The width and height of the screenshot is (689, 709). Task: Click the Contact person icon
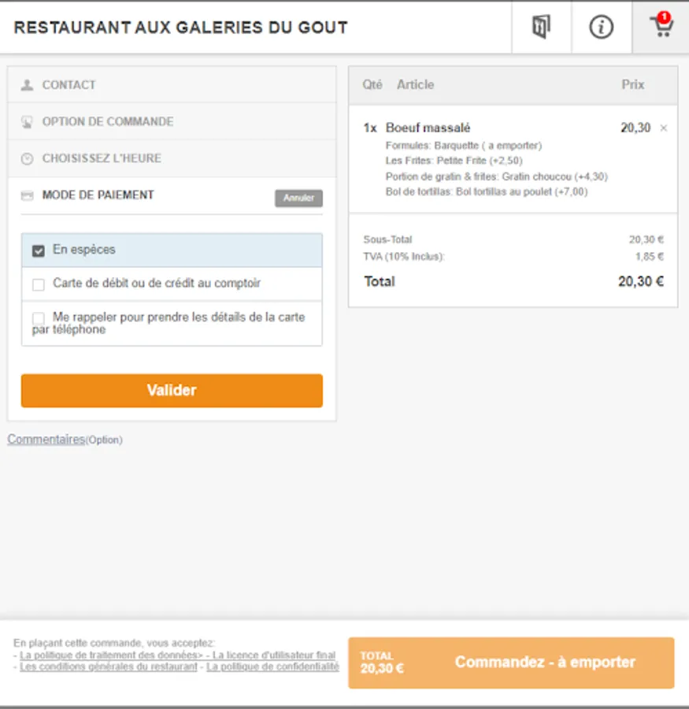tap(28, 85)
